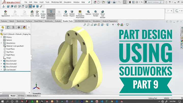
Task: Click Recall Last Render
Action: (x=103, y=14)
